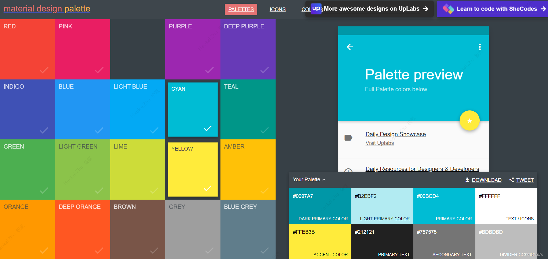Select the Deep Orange color tile
Screen dimensions: 548x259
tap(83, 229)
